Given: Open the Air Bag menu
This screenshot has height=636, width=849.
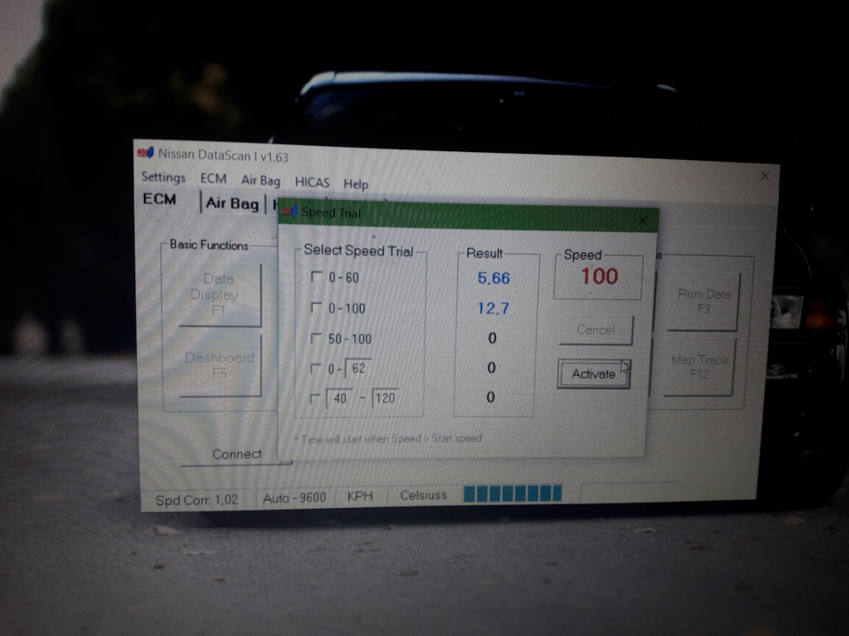Looking at the screenshot, I should coord(260,180).
